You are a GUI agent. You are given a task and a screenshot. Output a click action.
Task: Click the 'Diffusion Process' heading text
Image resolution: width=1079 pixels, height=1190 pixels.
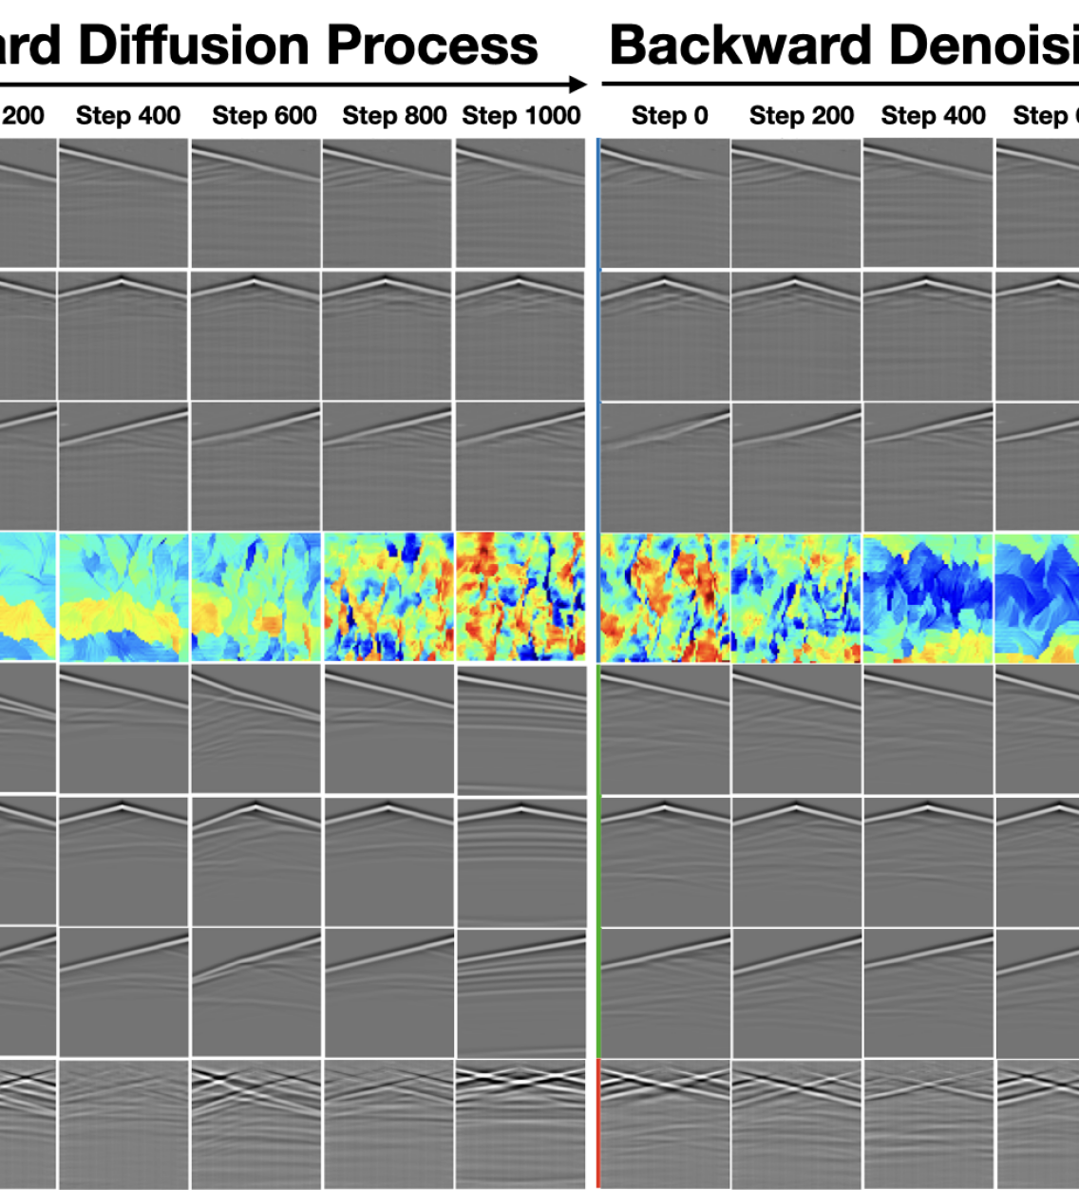tap(308, 45)
